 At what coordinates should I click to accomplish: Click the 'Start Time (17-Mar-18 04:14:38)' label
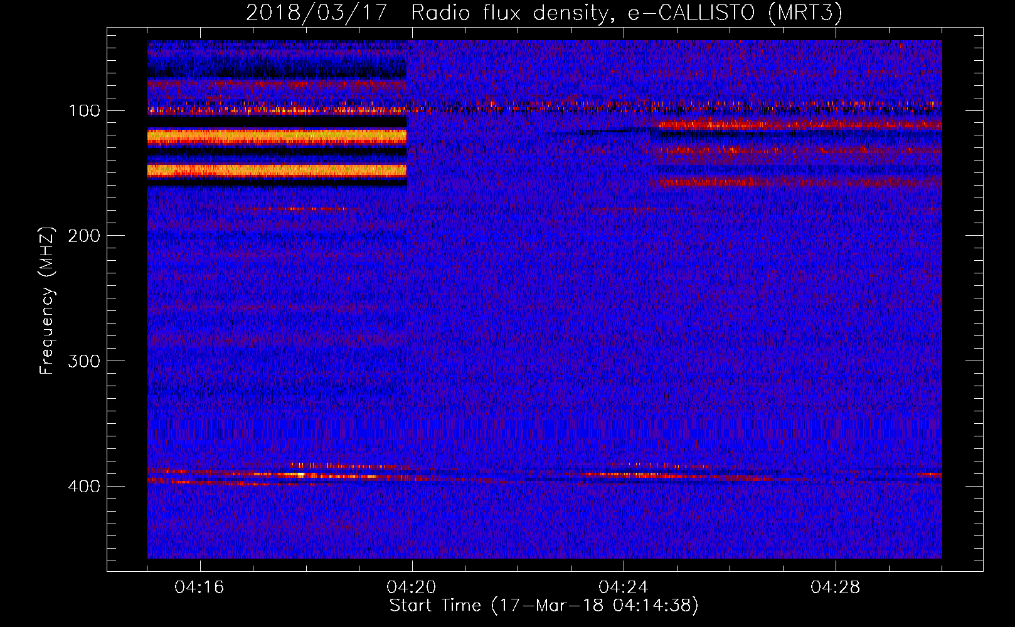544,606
